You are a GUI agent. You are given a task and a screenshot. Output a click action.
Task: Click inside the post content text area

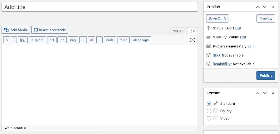coord(100,85)
